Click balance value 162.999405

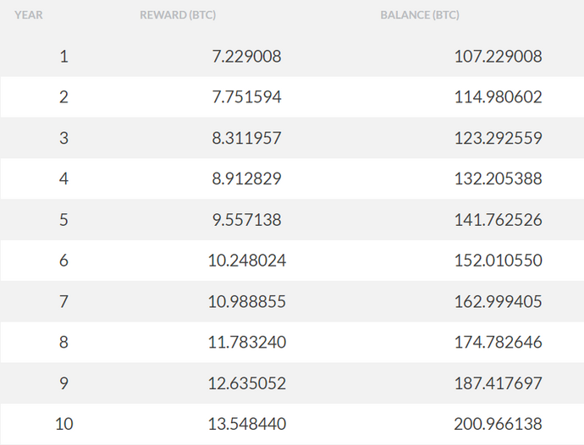click(498, 302)
